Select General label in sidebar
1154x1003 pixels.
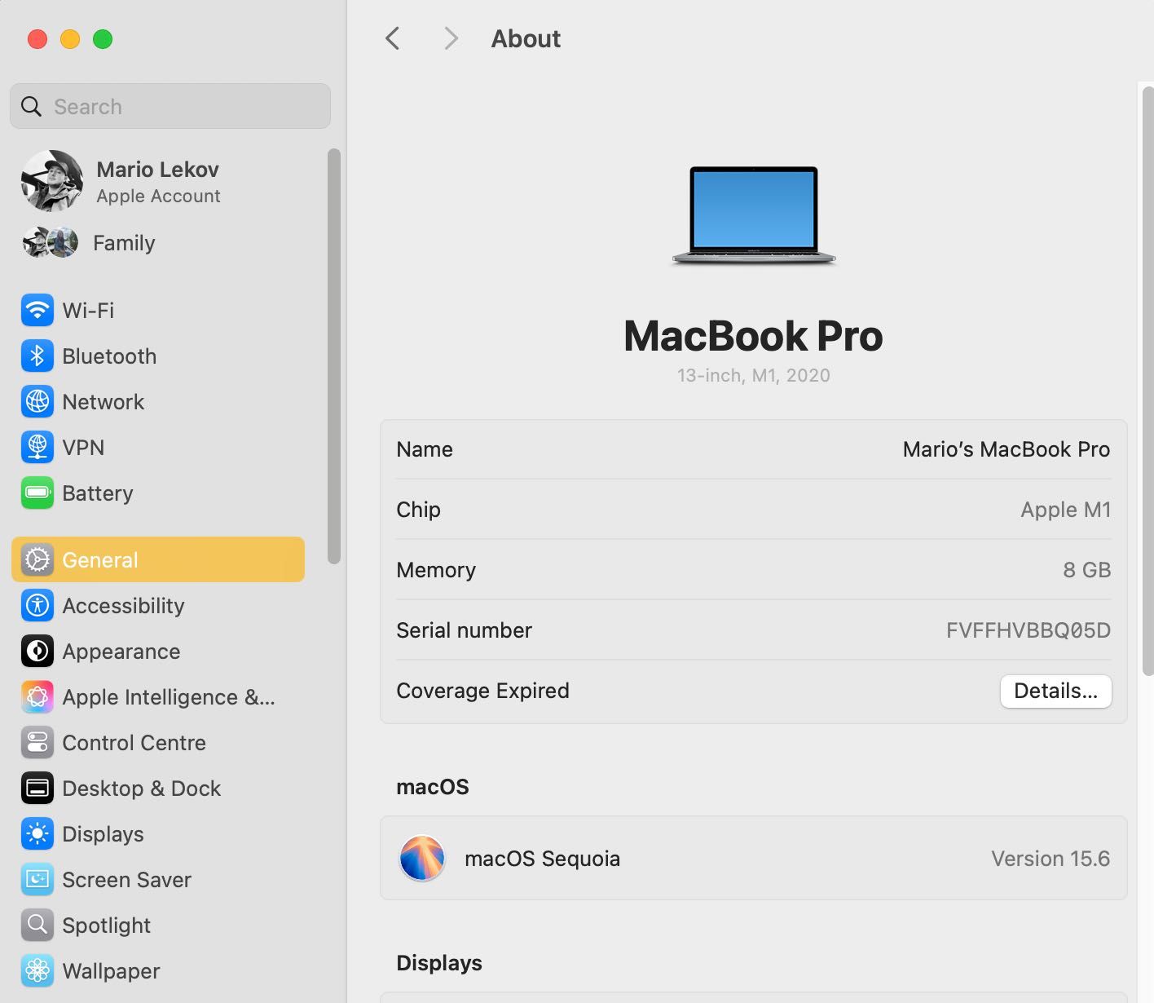pos(100,560)
